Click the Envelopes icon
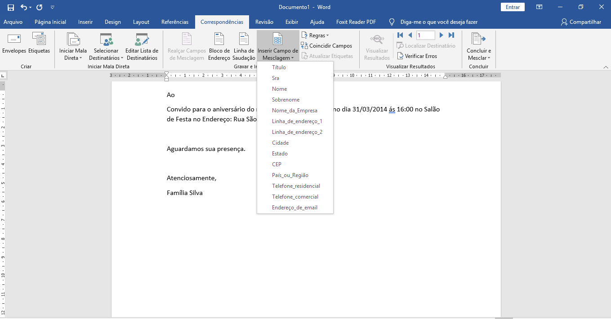The image size is (611, 319). coord(14,40)
